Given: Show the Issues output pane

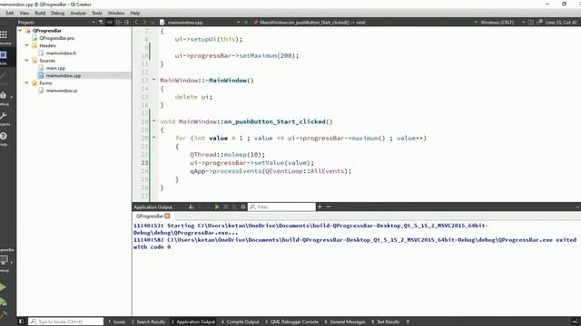Looking at the screenshot, I should [x=117, y=321].
